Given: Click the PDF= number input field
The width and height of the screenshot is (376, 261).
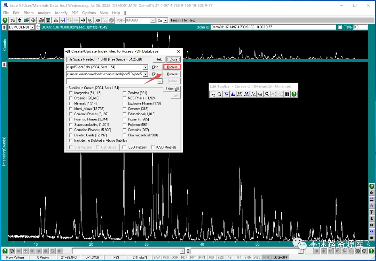Looking at the screenshot, I should click(138, 20).
